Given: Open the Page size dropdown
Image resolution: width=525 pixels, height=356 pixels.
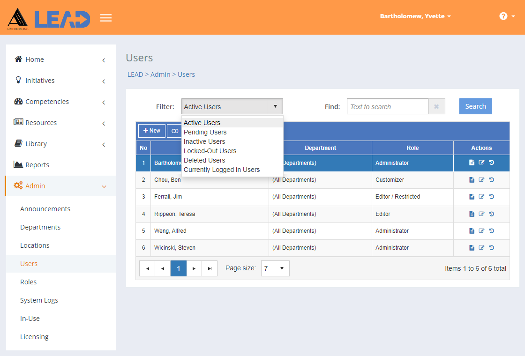Looking at the screenshot, I should tap(275, 268).
